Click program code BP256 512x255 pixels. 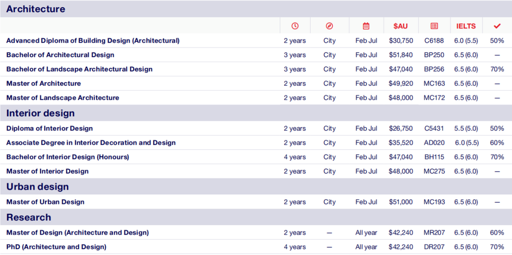point(434,69)
